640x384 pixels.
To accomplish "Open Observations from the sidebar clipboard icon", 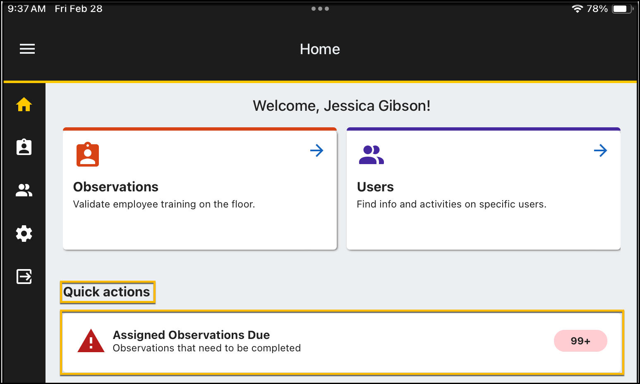I will tap(24, 147).
